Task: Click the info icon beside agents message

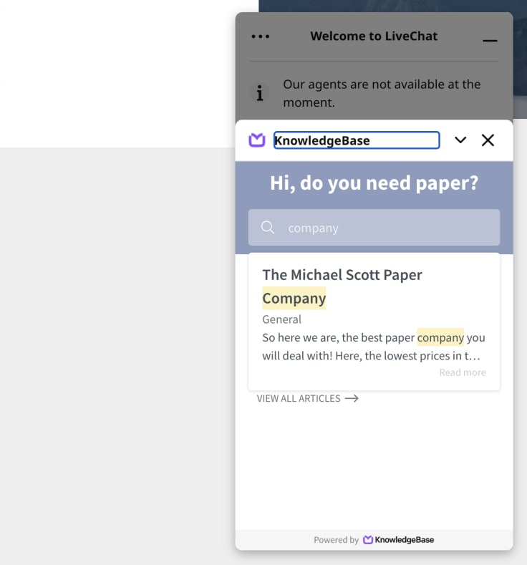Action: (259, 93)
